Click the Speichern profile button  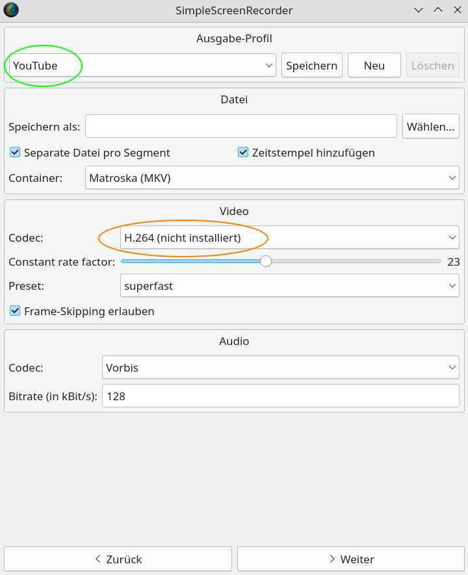click(312, 65)
